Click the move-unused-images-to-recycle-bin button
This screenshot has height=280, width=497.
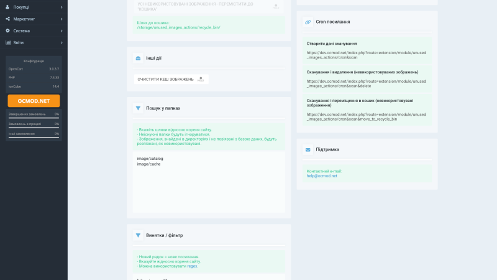[208, 6]
